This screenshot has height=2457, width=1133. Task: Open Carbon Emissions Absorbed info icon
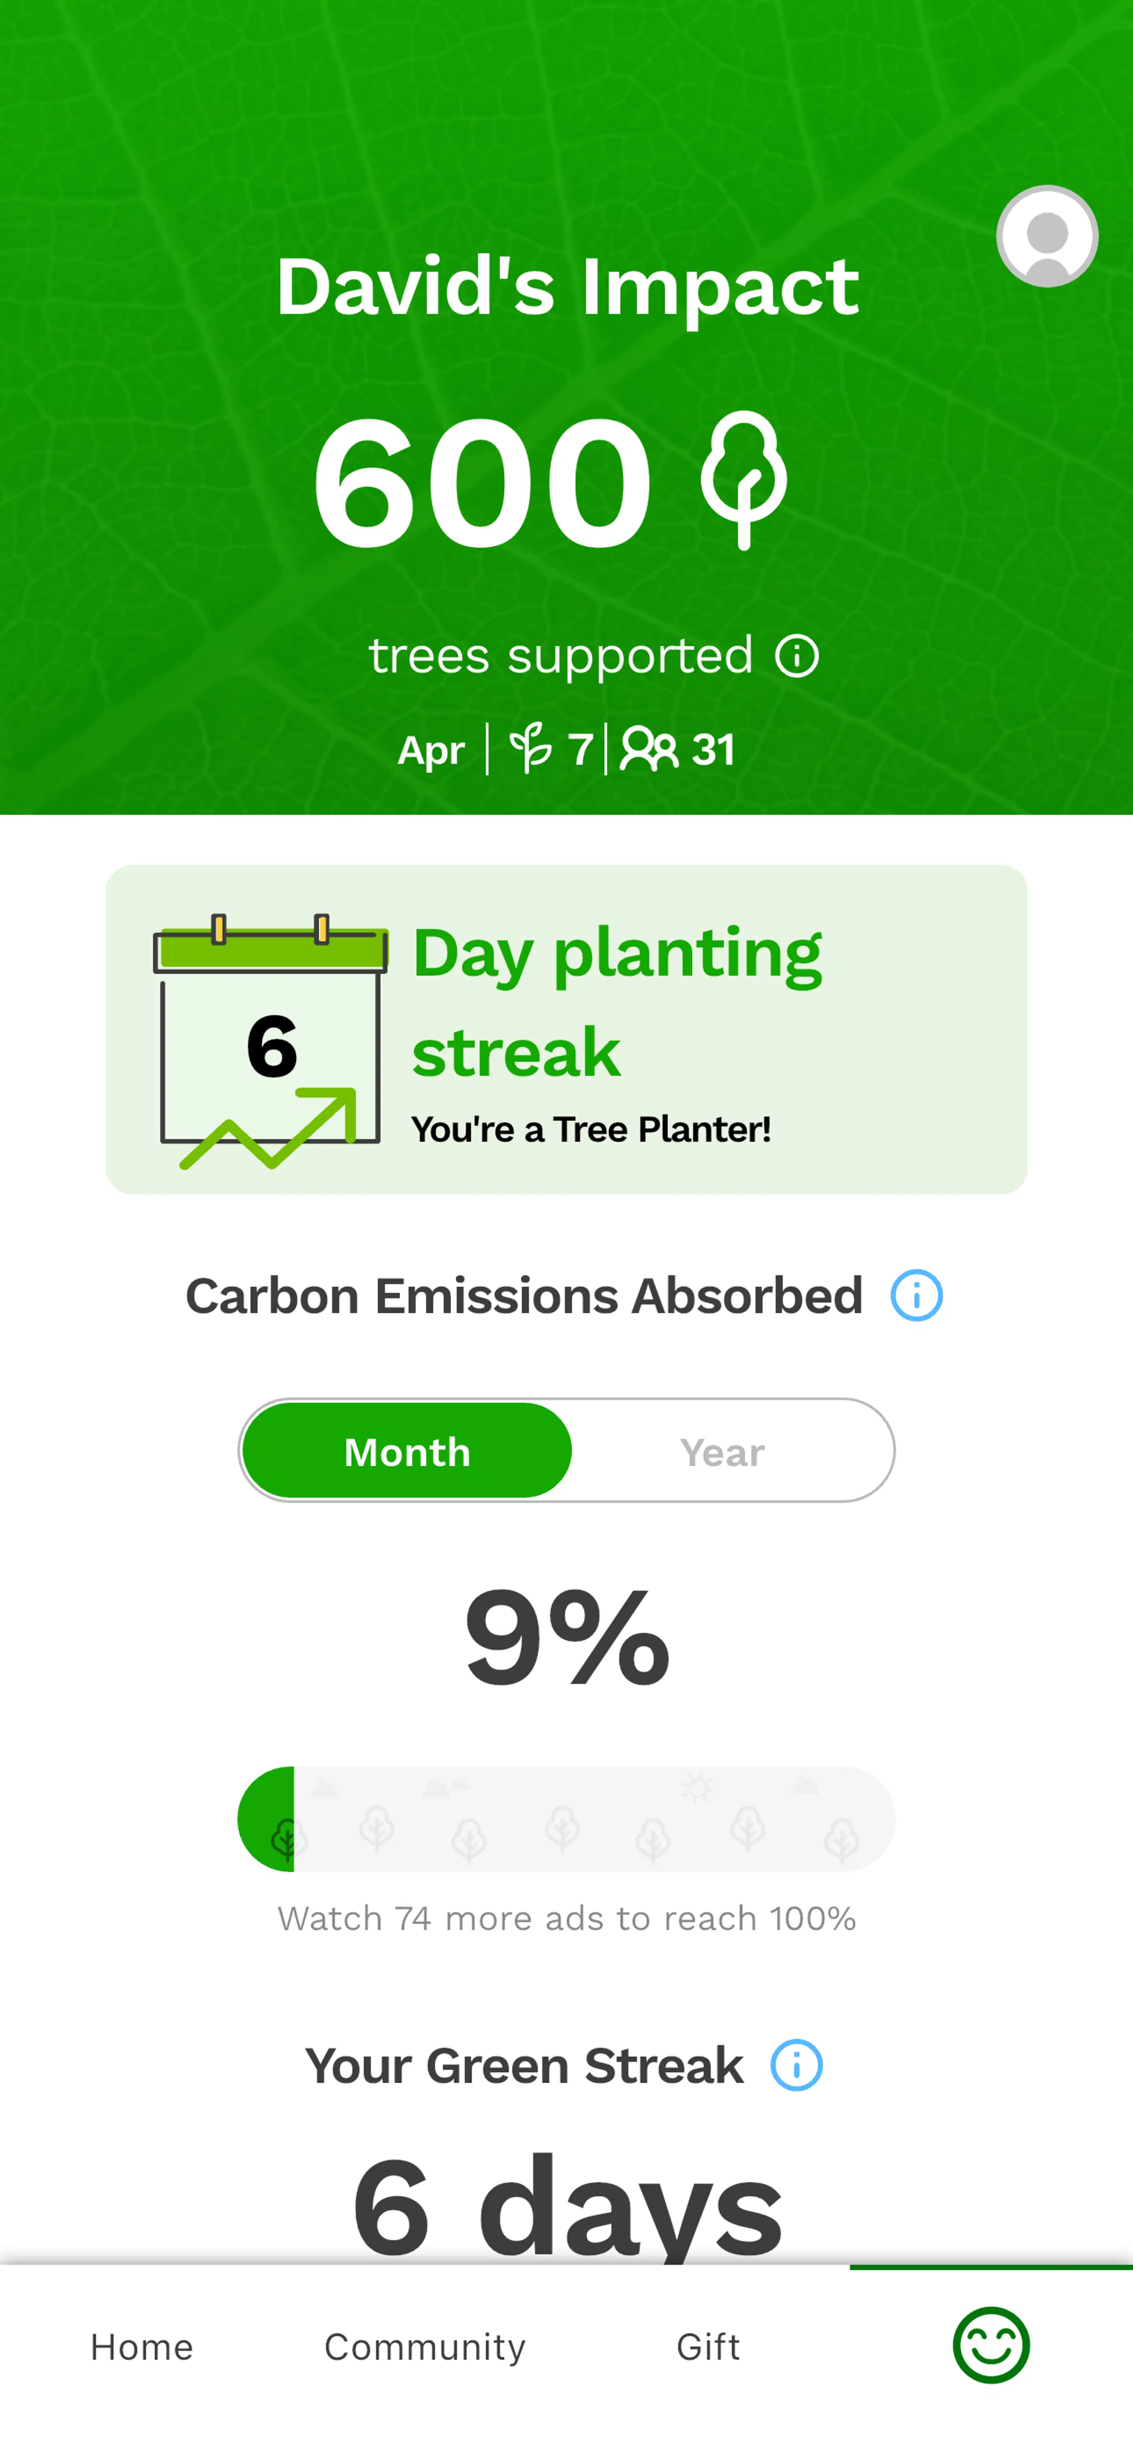[916, 1295]
